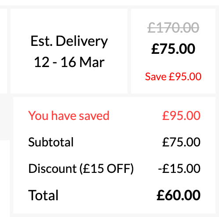Click the order summary panel
This screenshot has width=219, height=217.
coord(114,155)
